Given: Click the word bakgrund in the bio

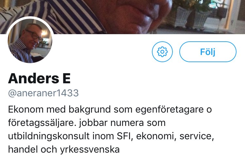Looking at the screenshot, I should coord(90,110).
